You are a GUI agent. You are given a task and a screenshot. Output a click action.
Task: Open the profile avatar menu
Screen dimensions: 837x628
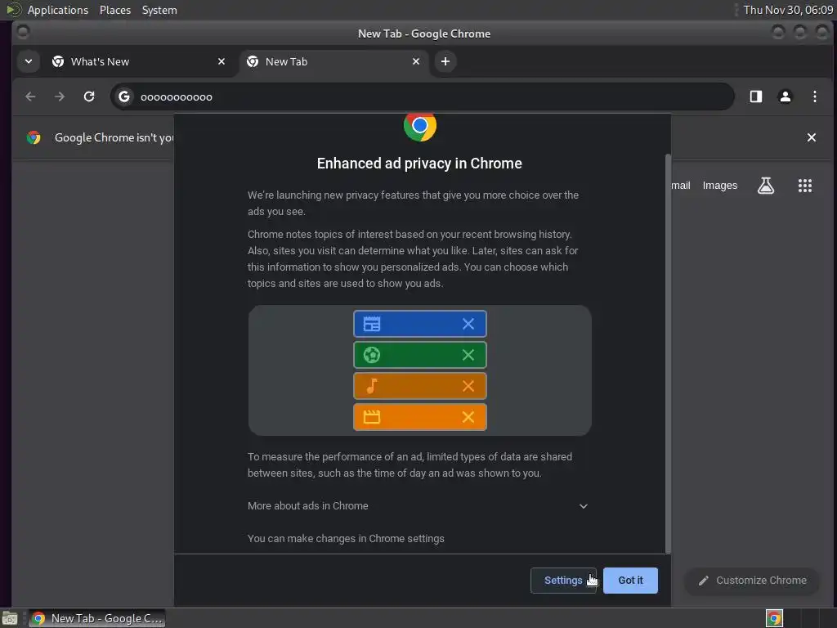click(x=786, y=96)
